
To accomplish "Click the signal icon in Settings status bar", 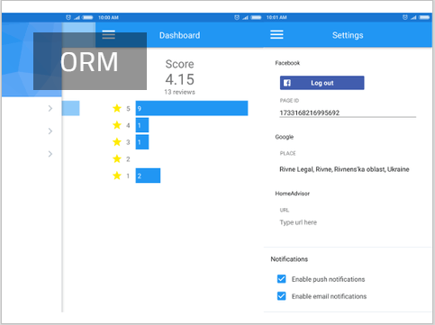I will tap(413, 18).
